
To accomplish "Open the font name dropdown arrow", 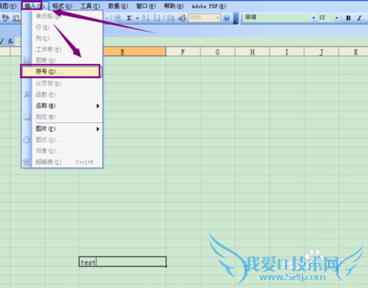I will pyautogui.click(x=314, y=18).
